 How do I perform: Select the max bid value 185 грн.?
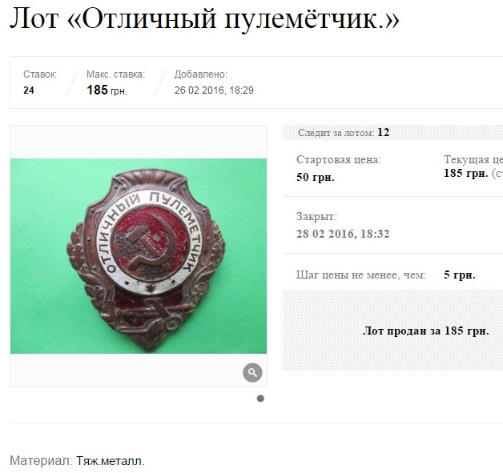coord(107,90)
